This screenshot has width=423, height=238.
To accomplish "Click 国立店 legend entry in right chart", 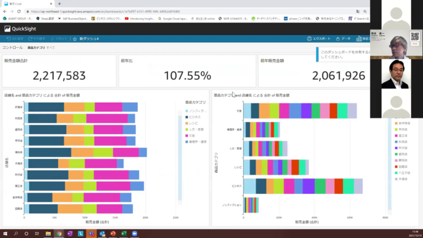I will coord(401,135).
